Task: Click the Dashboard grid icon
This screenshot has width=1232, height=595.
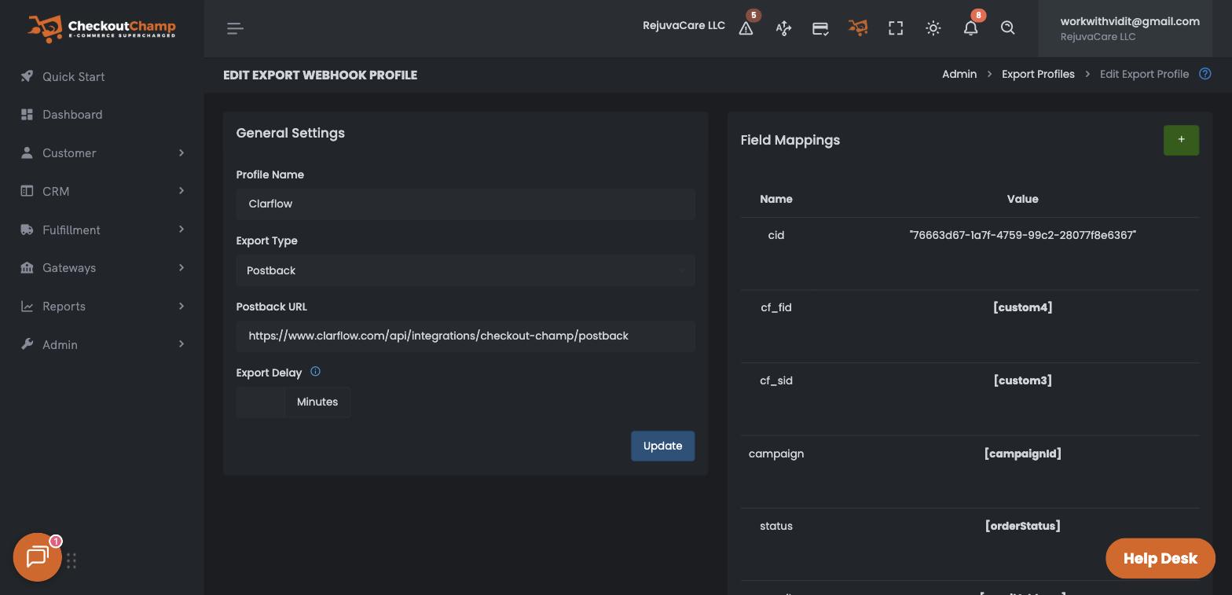Action: (x=27, y=115)
